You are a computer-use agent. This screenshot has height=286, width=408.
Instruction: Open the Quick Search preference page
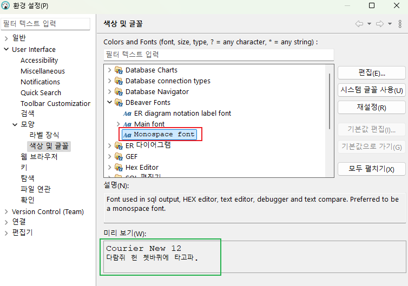point(41,93)
